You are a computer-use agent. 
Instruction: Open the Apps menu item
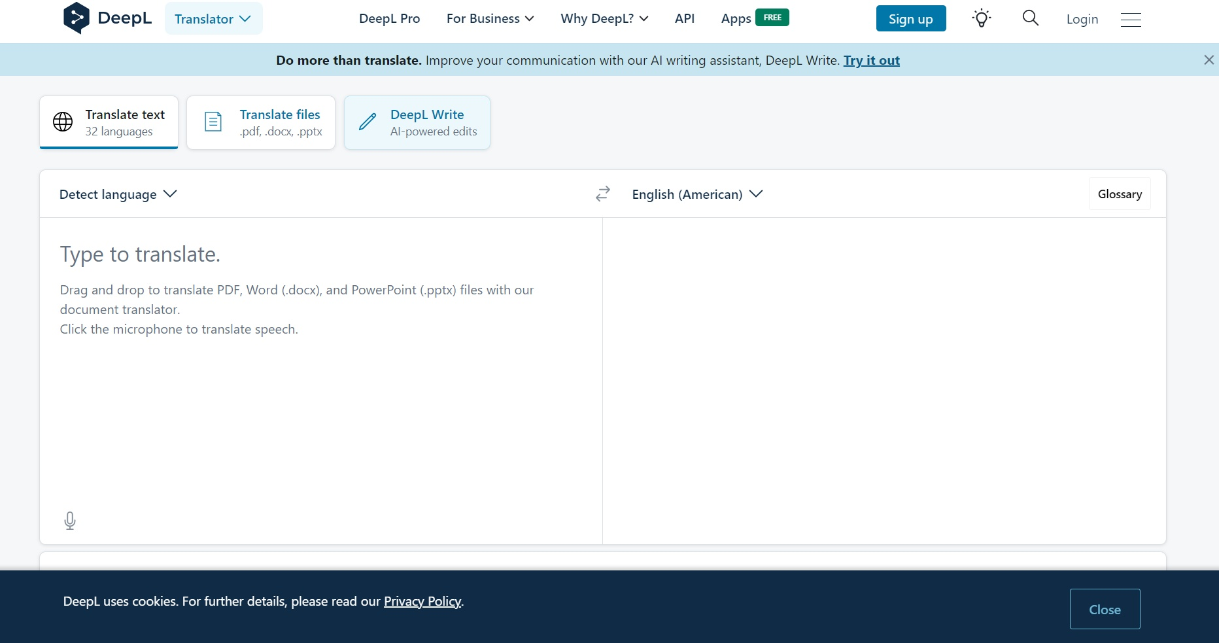(736, 19)
